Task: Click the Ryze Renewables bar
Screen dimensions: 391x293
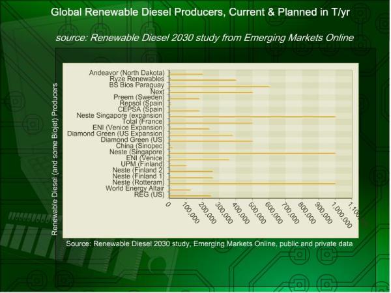Action: point(203,80)
